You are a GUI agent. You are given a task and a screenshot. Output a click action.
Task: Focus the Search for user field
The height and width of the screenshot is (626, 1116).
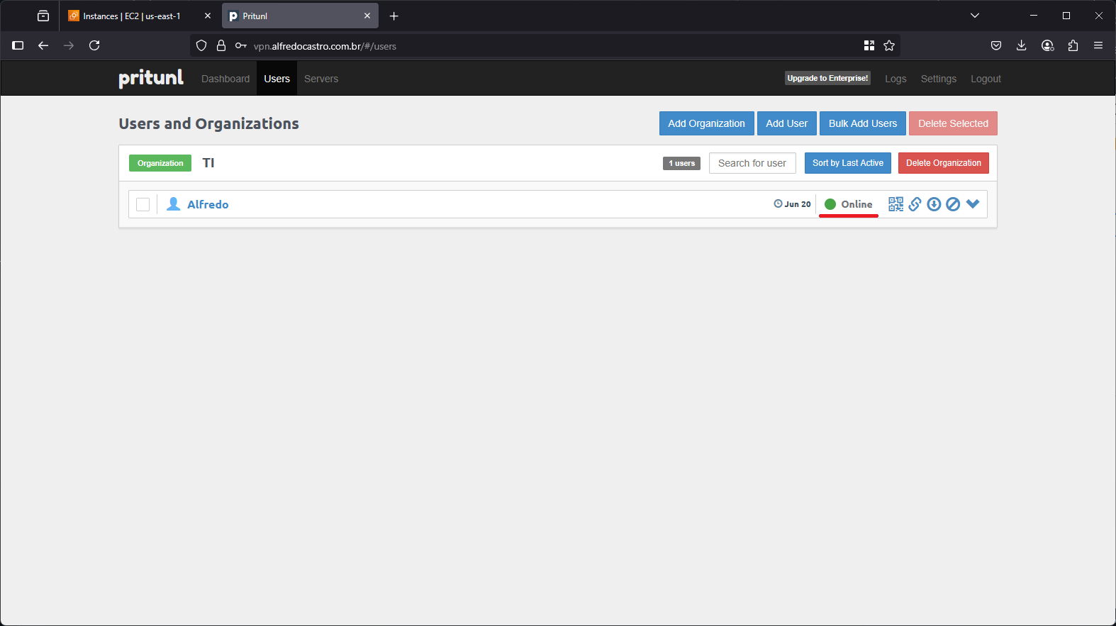tap(752, 163)
